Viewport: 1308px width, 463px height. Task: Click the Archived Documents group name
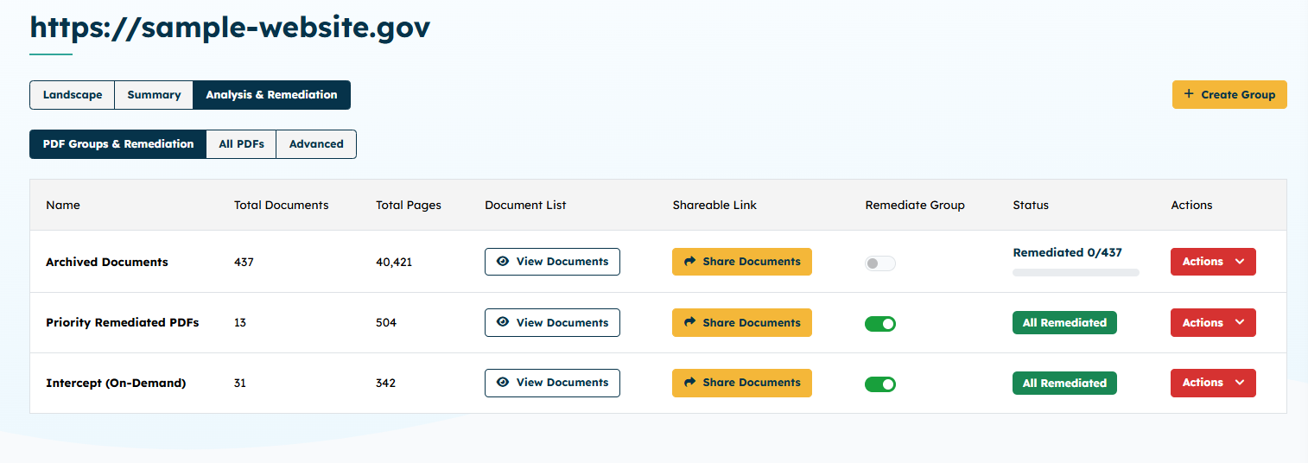click(x=107, y=262)
